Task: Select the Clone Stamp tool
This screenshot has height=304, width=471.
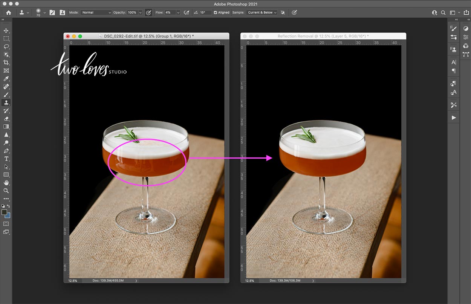Action: coord(6,102)
